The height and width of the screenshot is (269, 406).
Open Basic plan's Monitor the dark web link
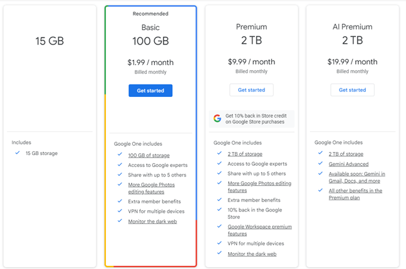[151, 221]
